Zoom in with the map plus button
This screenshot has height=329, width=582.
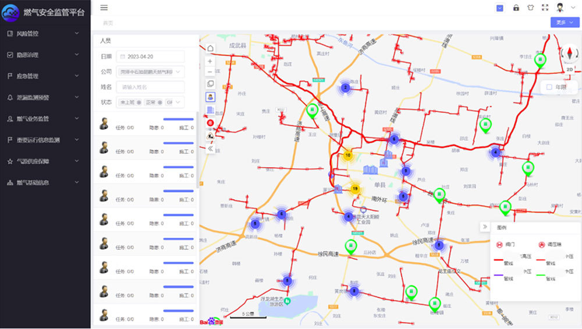[210, 61]
